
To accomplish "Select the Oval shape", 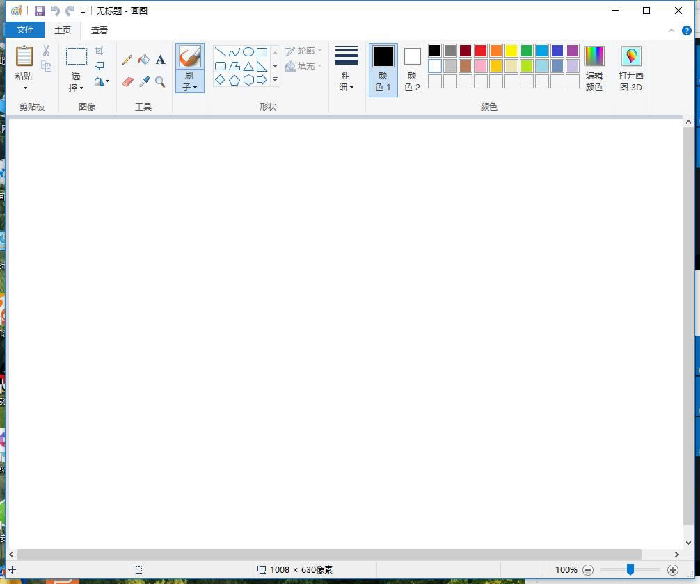I will (249, 51).
